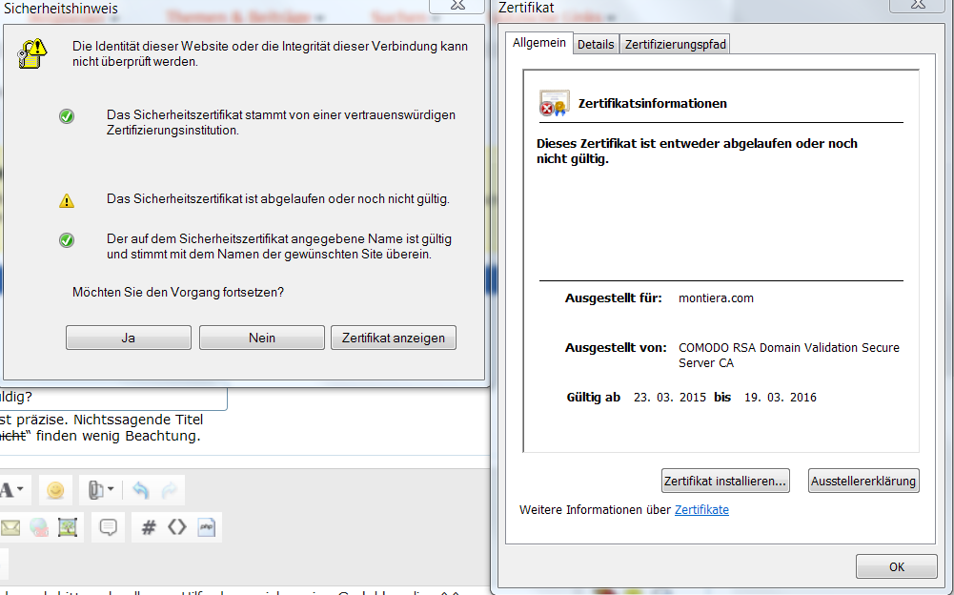Insert a smiley in the editor
The height and width of the screenshot is (595, 954).
[55, 490]
